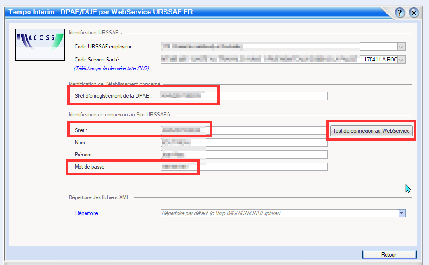Close the DPAE/DUE WebService dialog
This screenshot has height=265, width=429.
coord(414,13)
